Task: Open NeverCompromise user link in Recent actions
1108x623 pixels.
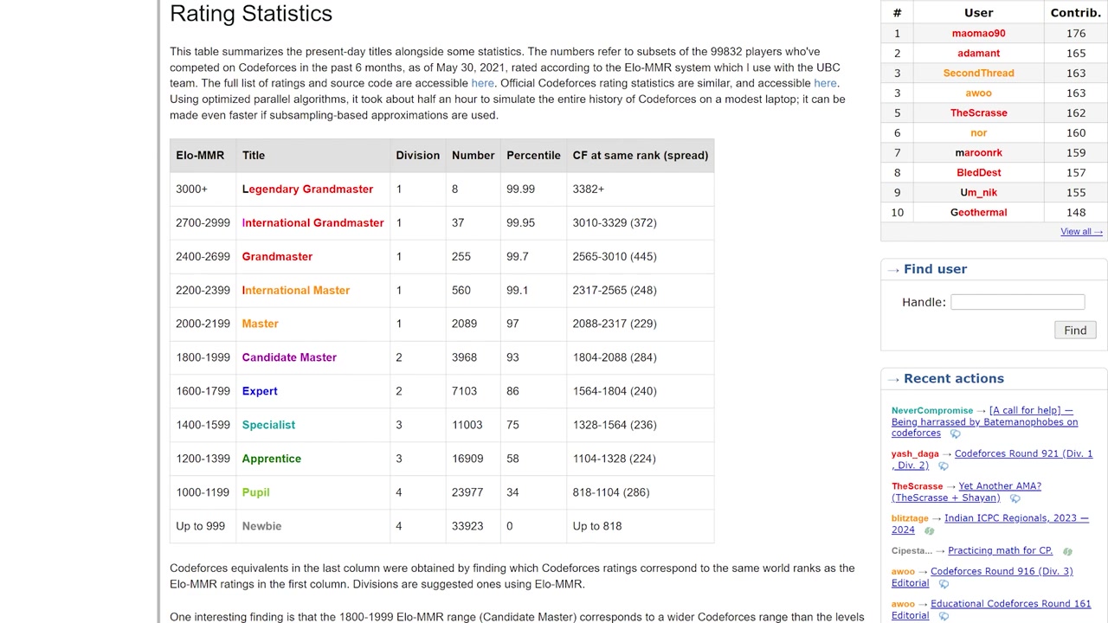Action: tap(932, 410)
